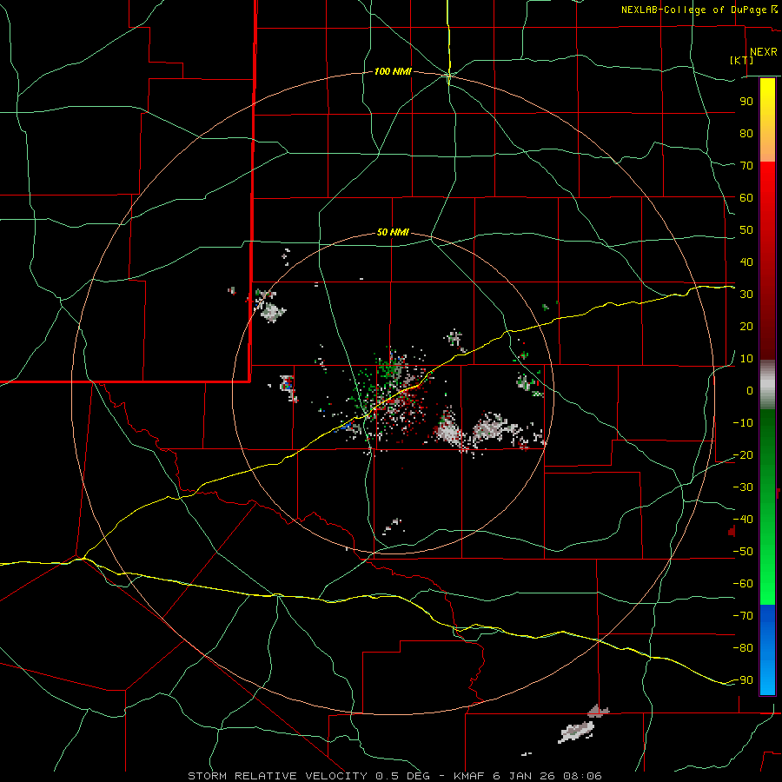
Task: Click the -20 value on the color scale
Action: (743, 454)
